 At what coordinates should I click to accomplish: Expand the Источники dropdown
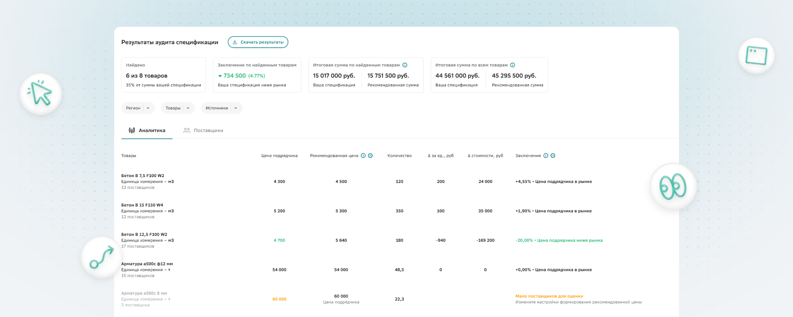(x=221, y=108)
